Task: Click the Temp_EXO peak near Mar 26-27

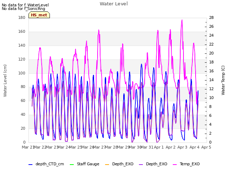Action: pyautogui.click(x=99, y=30)
